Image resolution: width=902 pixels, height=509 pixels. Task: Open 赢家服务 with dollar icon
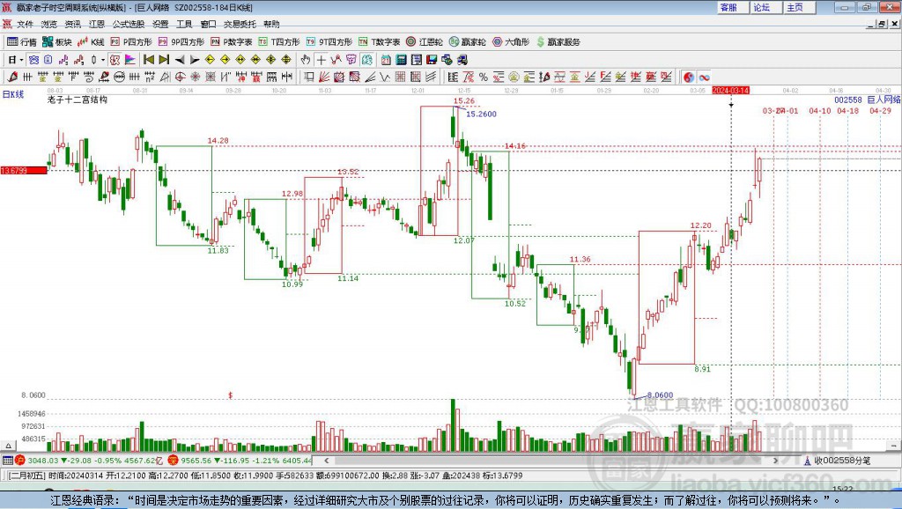pos(558,42)
